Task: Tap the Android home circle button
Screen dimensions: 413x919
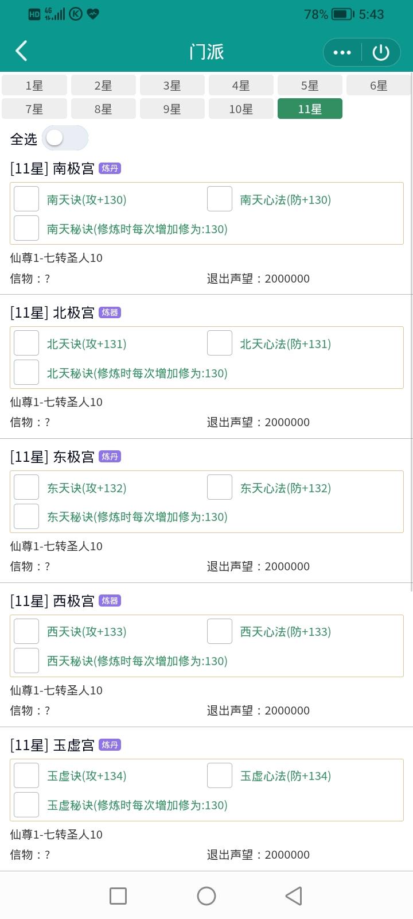Action: 206,895
